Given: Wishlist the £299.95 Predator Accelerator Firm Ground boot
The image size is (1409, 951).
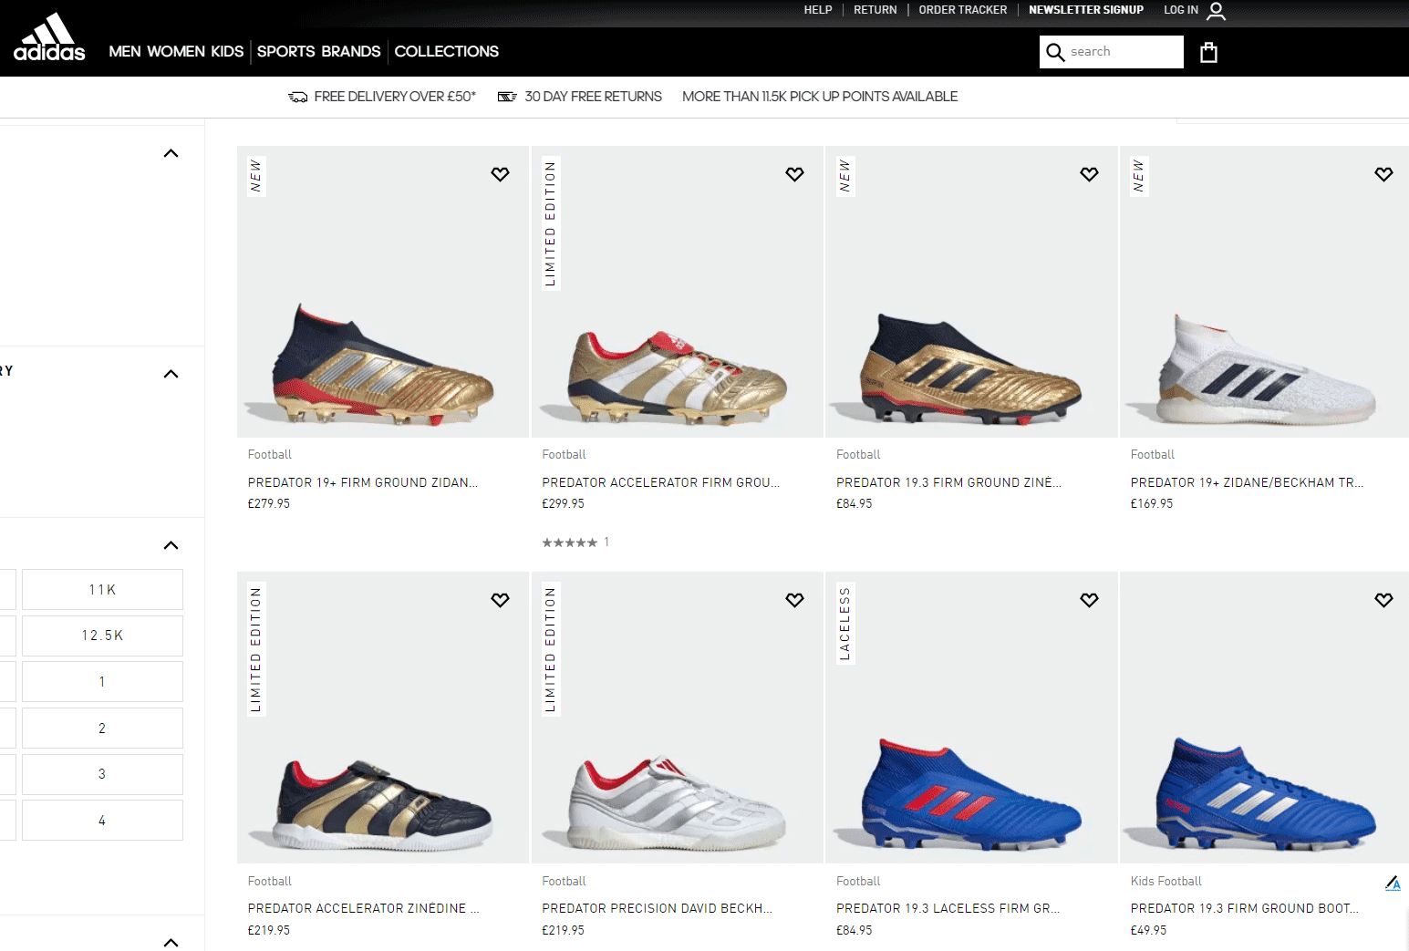Looking at the screenshot, I should 794,174.
